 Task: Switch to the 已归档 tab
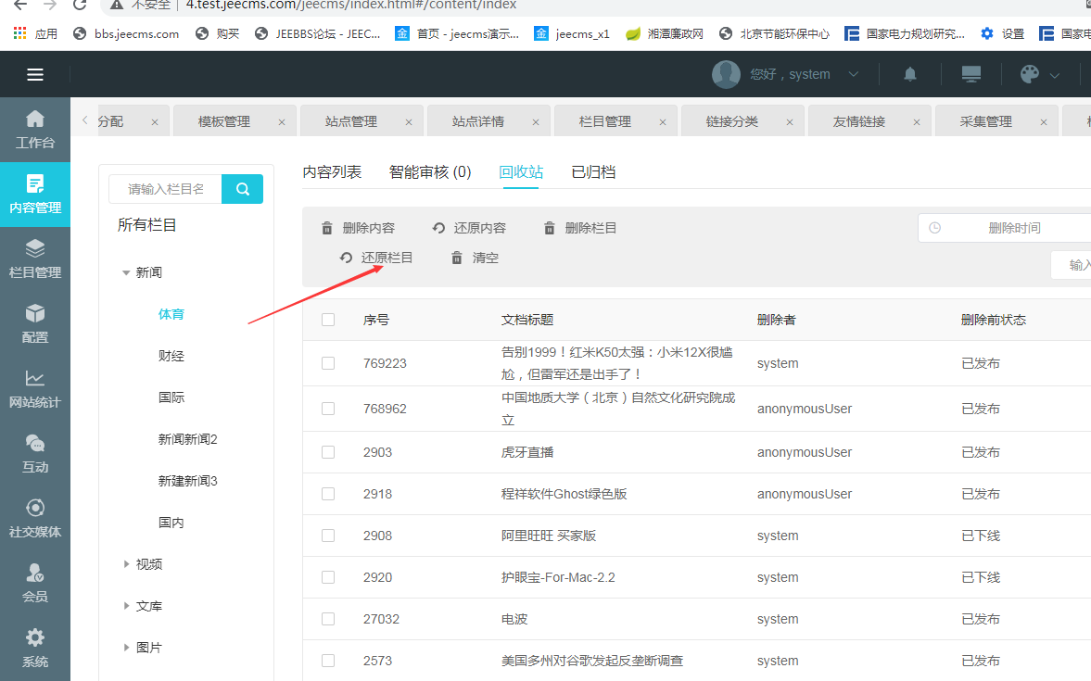point(593,172)
